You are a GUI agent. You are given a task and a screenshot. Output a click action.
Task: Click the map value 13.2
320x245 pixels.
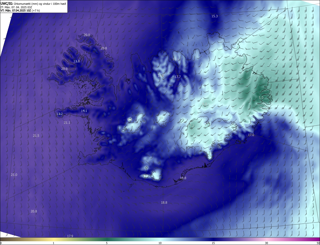click(59, 114)
